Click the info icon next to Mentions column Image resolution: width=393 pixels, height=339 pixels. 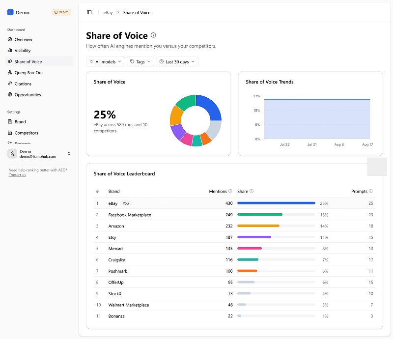(230, 191)
